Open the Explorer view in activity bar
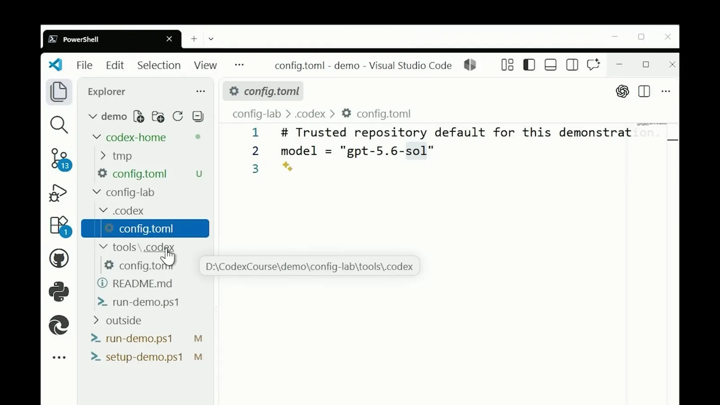The width and height of the screenshot is (720, 405). (59, 92)
